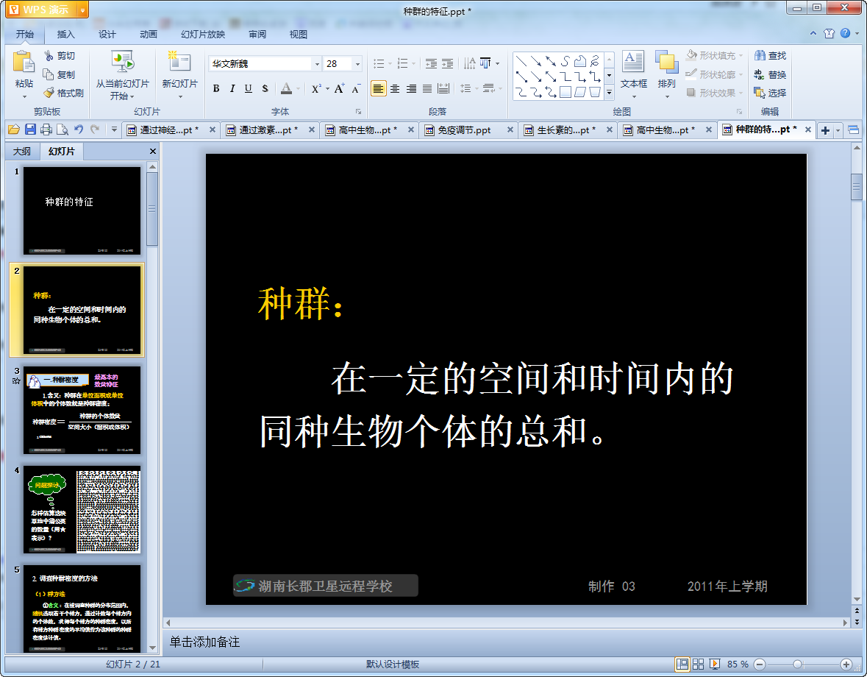The height and width of the screenshot is (677, 867).
Task: Click the Format Painter (格式刷) icon
Action: [x=49, y=93]
